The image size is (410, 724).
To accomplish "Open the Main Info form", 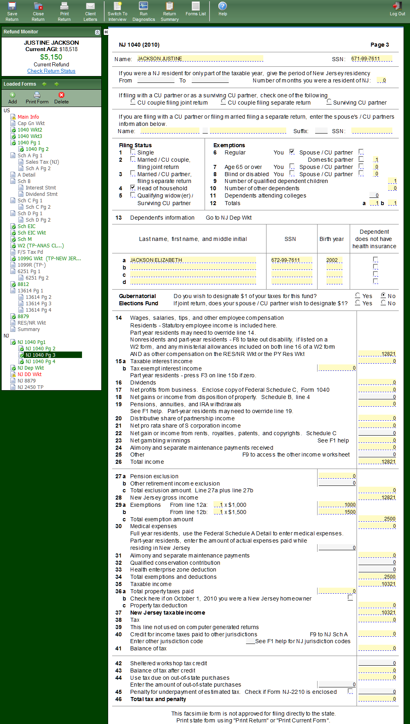I will click(x=28, y=117).
